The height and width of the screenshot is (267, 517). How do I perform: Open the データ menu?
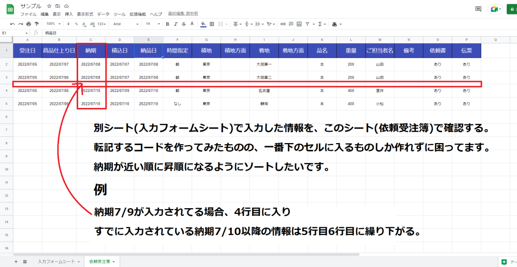(104, 14)
